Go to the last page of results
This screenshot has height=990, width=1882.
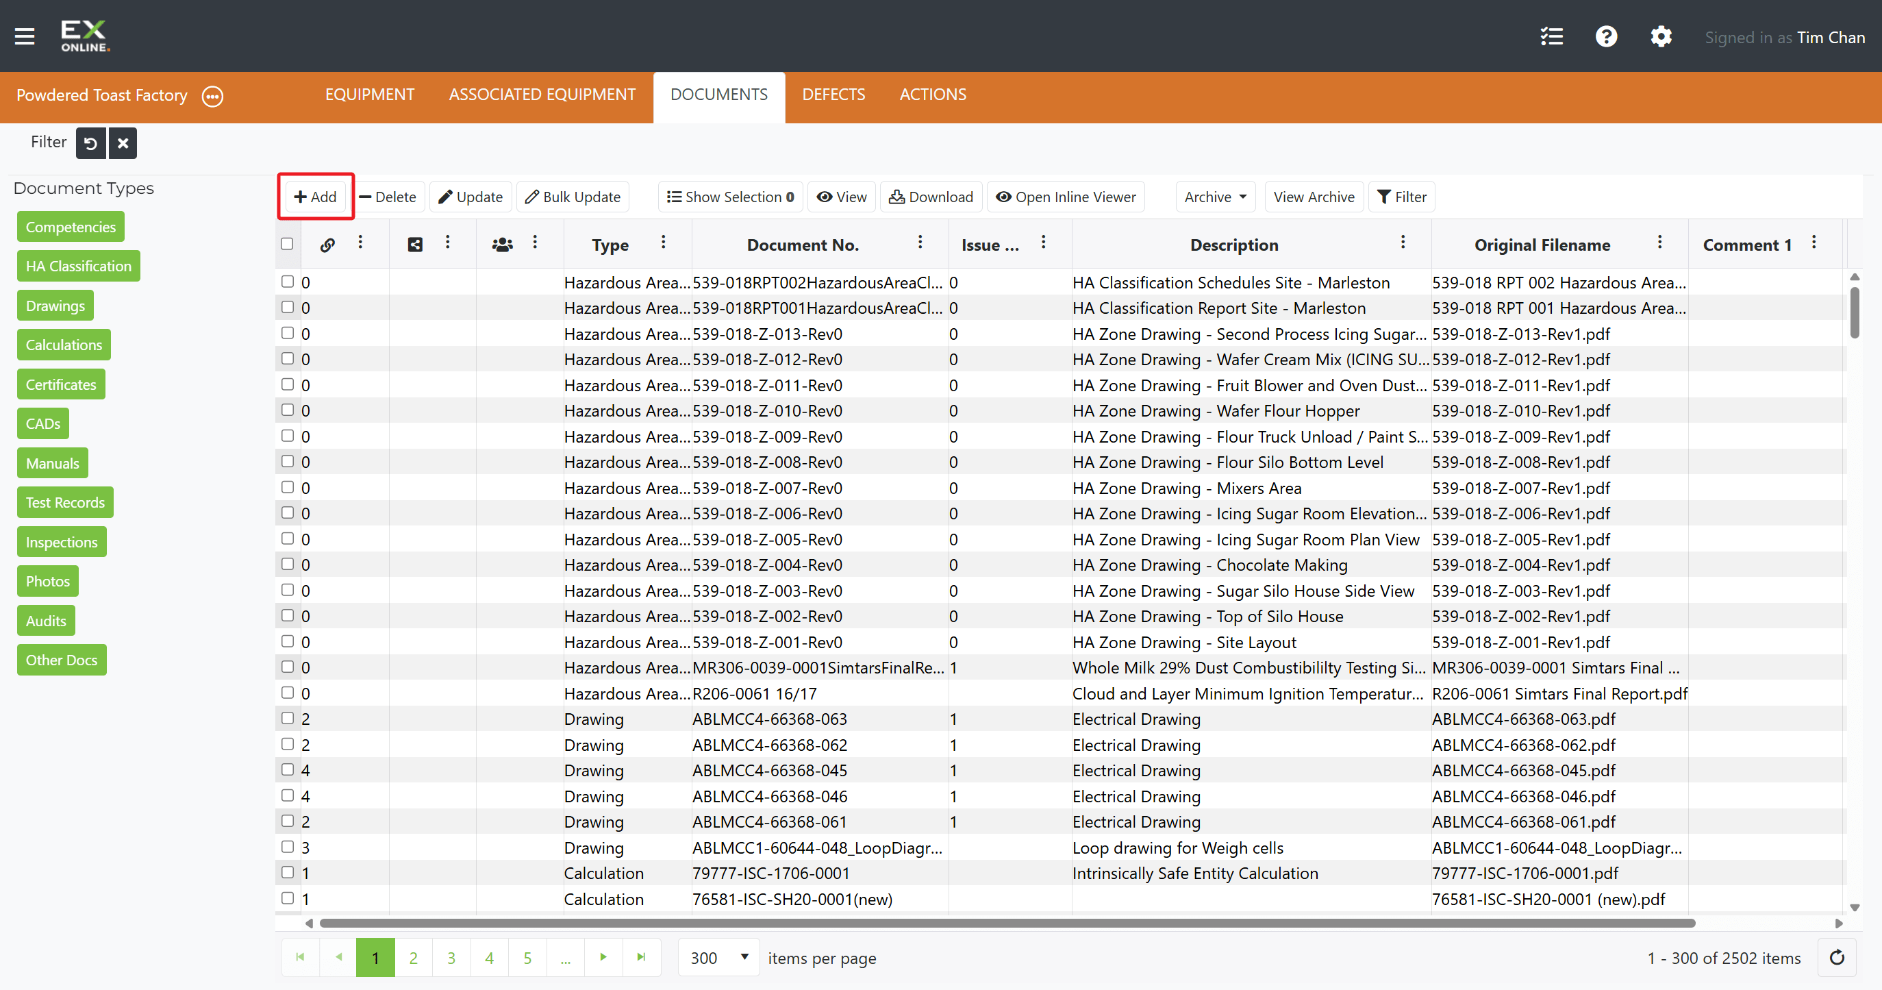tap(642, 957)
